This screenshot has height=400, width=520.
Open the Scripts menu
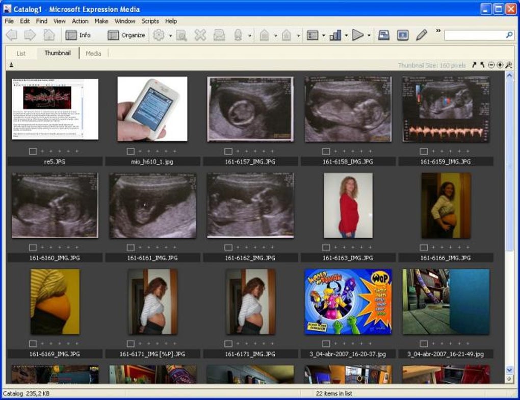click(150, 21)
